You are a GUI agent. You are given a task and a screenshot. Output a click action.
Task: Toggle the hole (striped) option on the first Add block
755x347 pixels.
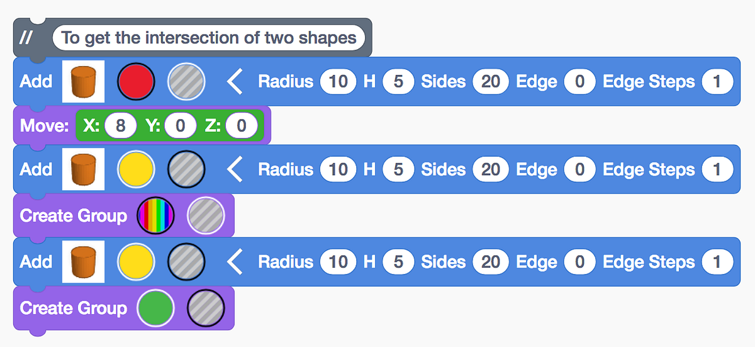186,82
